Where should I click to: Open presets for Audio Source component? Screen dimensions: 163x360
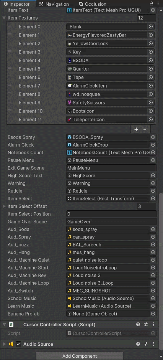point(146,344)
